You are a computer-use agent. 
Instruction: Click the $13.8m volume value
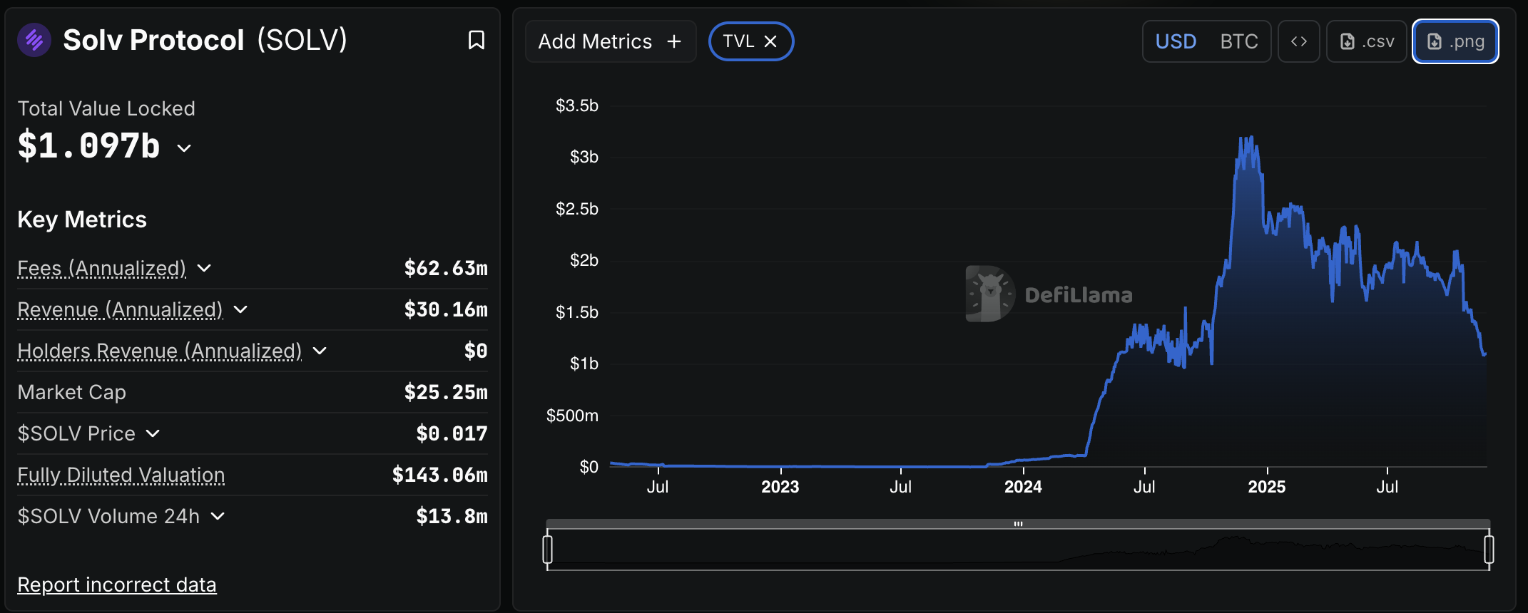coord(452,516)
